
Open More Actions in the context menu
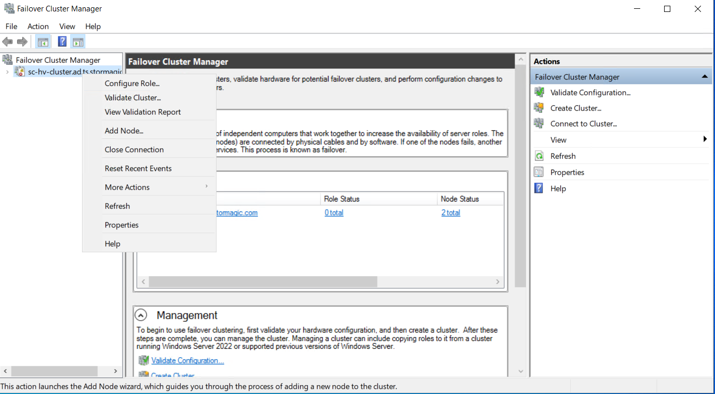click(149, 187)
